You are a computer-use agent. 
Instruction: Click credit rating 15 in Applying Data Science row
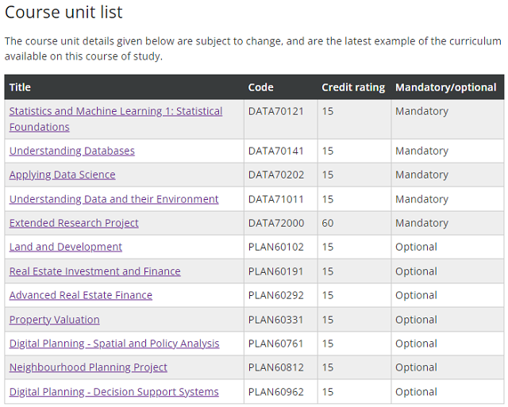[x=328, y=175]
